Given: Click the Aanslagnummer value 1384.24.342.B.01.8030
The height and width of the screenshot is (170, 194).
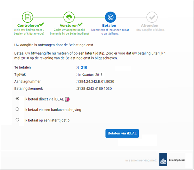Looking at the screenshot, I should point(96,82).
